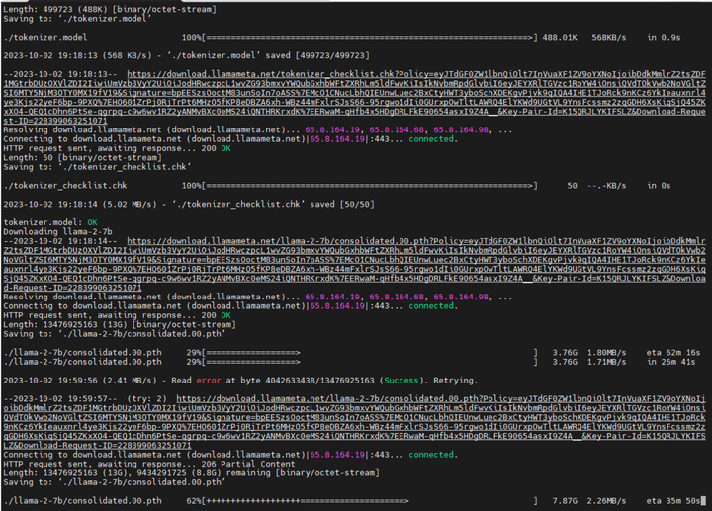Select 'Length: 13476925163 (13G) [binary/octet-stream]' line
Image resolution: width=712 pixels, height=511 pixels.
coord(120,325)
